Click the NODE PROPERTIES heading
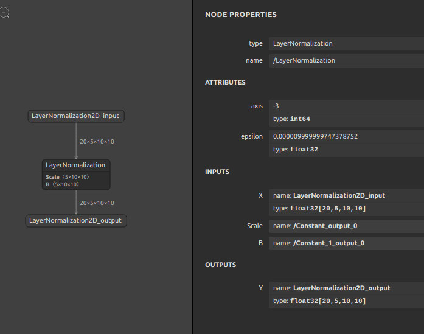 (241, 15)
